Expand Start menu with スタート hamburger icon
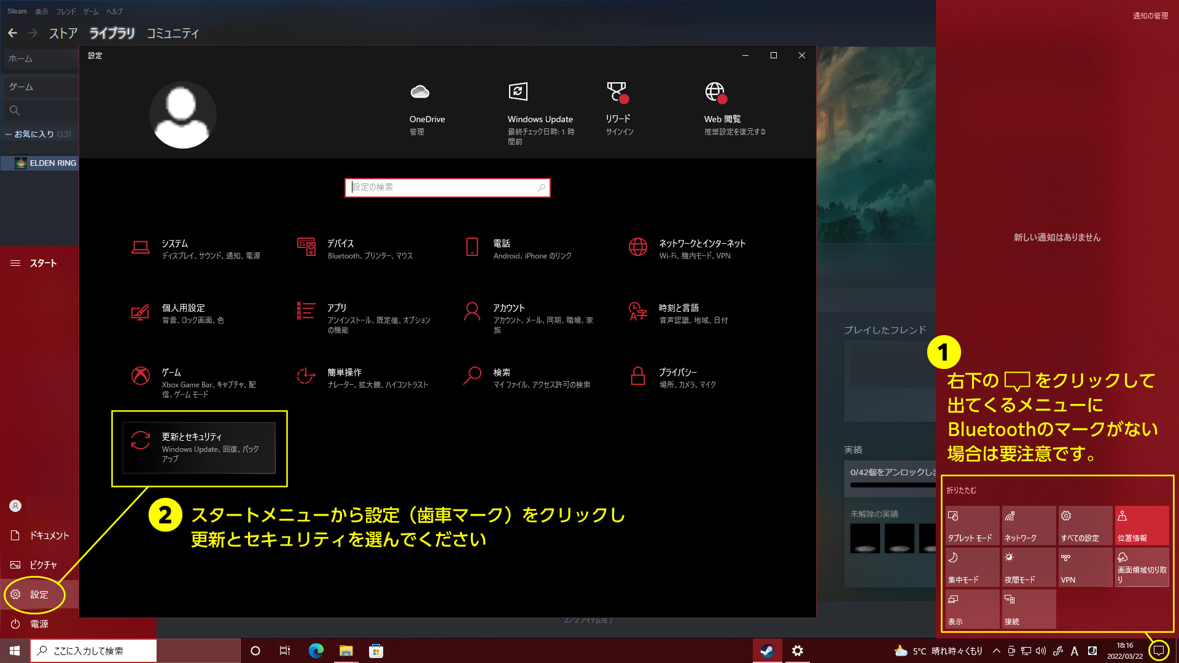This screenshot has width=1179, height=663. [x=15, y=263]
